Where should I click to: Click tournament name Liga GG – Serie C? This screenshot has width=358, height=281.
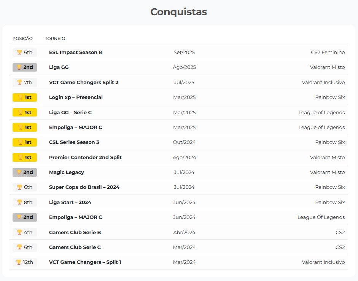(x=70, y=112)
